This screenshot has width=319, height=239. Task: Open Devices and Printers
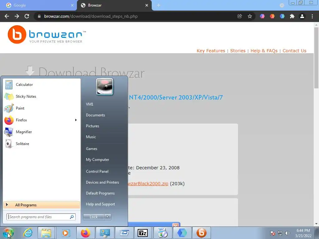102,182
